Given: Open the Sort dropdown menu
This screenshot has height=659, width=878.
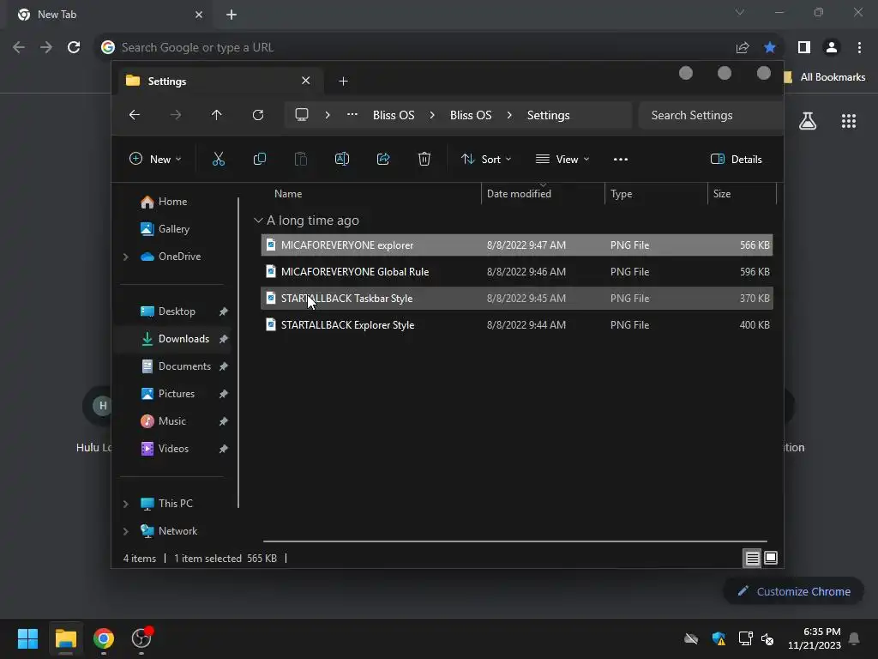Looking at the screenshot, I should click(x=485, y=159).
